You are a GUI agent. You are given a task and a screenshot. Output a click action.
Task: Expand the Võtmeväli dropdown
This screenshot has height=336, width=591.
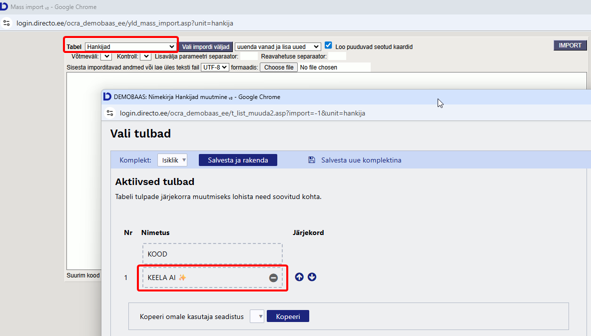[x=106, y=56]
